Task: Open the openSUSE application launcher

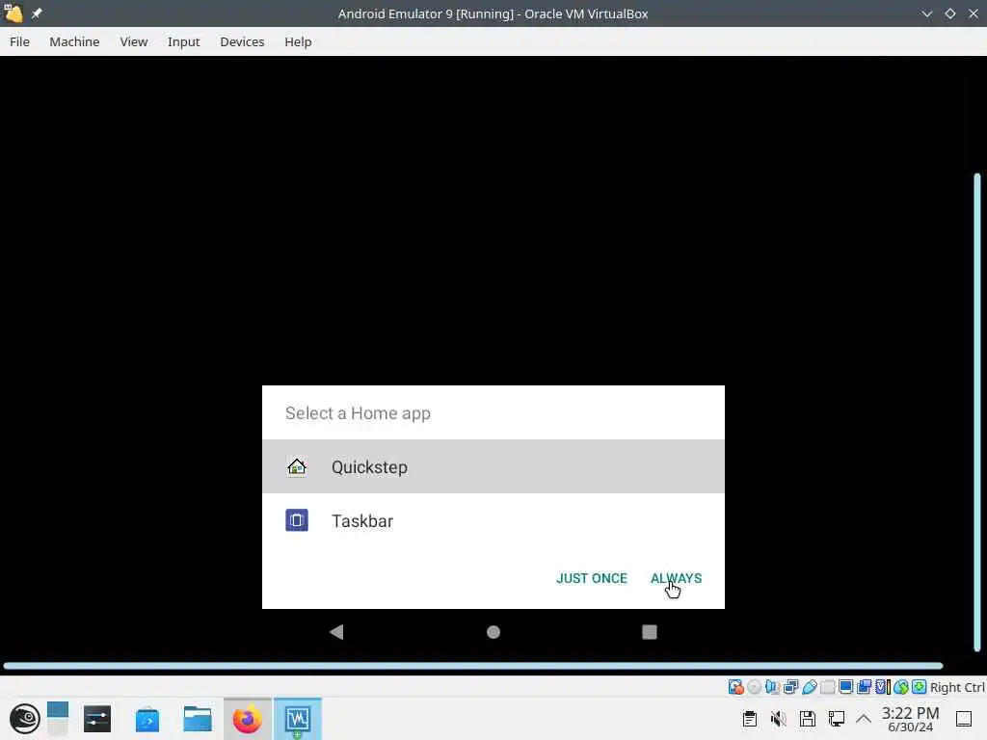Action: coord(24,719)
